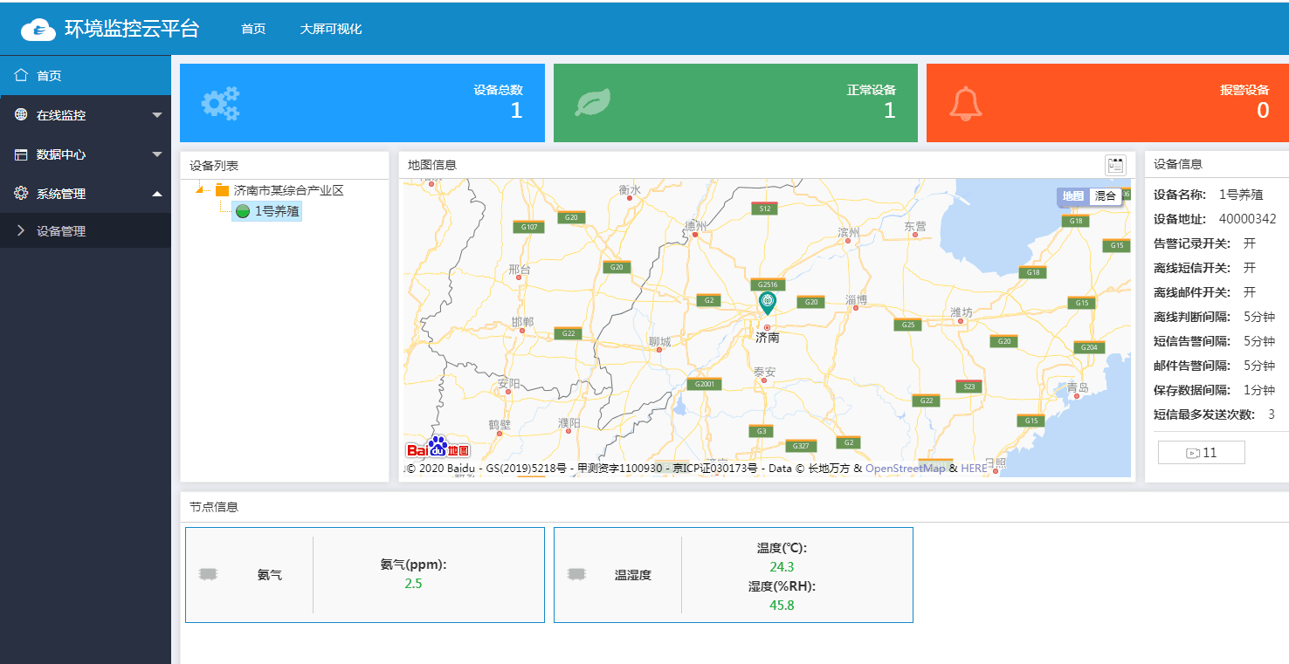Click the 正常设备 count value
Image resolution: width=1289 pixels, height=664 pixels.
889,111
